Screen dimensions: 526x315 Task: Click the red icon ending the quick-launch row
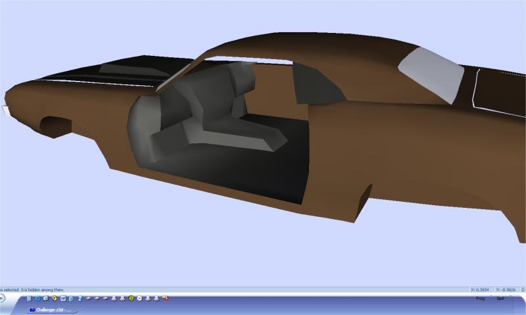[165, 299]
